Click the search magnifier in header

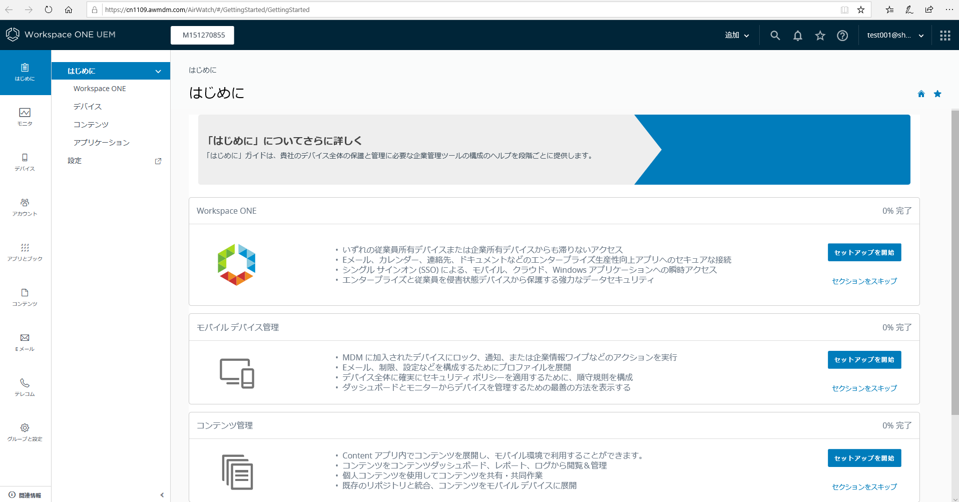pos(775,36)
